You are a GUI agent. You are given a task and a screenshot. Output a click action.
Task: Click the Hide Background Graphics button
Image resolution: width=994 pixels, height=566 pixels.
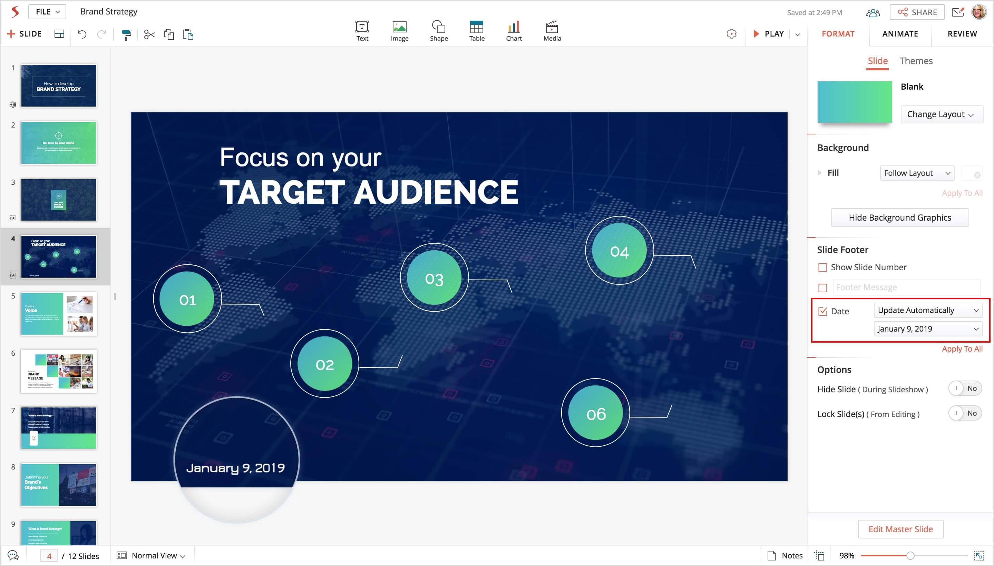[x=899, y=218]
